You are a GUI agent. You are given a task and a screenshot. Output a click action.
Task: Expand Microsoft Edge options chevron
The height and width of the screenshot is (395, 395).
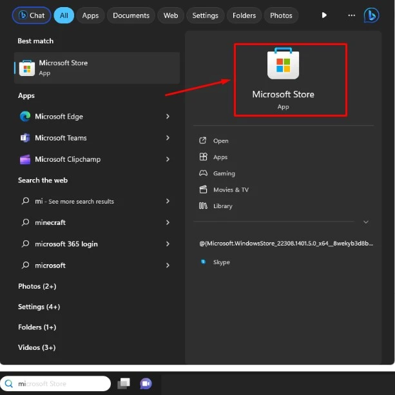click(x=168, y=117)
